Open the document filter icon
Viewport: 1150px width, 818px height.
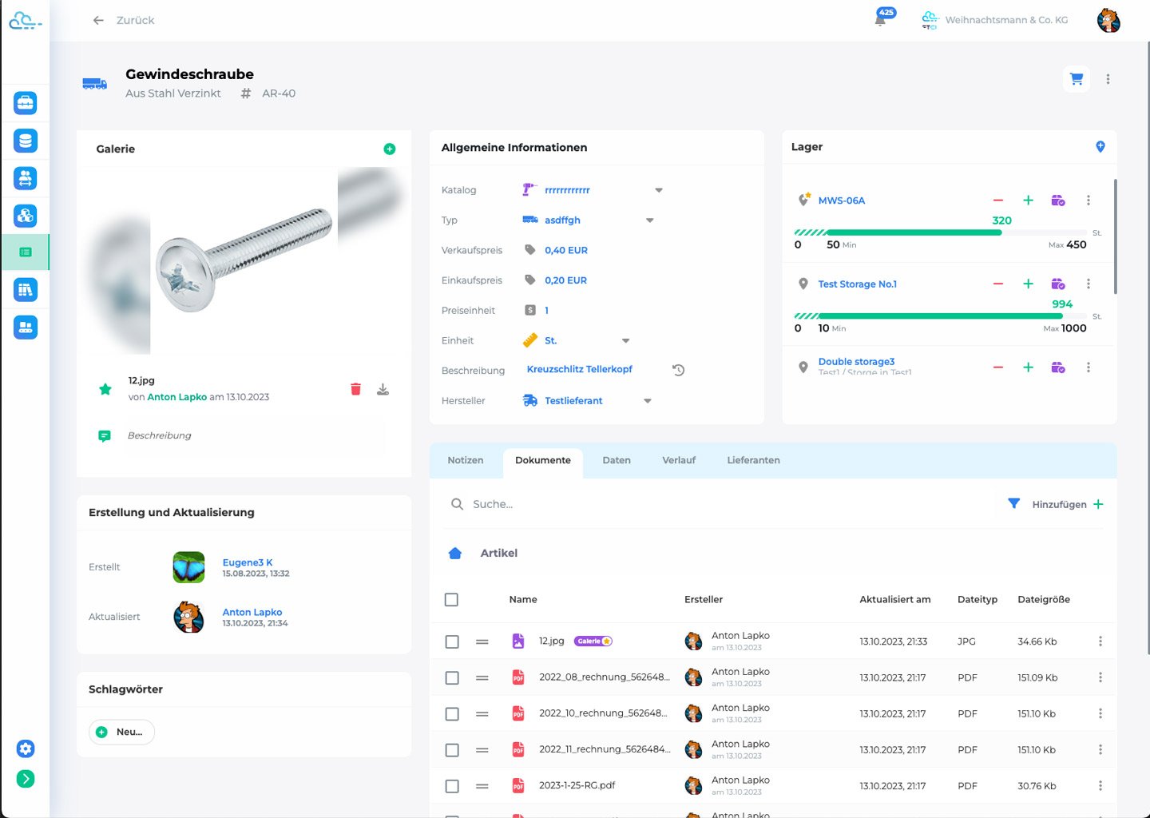pyautogui.click(x=1014, y=504)
